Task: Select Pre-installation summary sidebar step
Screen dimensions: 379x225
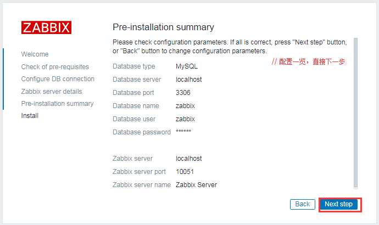Action: (x=57, y=104)
